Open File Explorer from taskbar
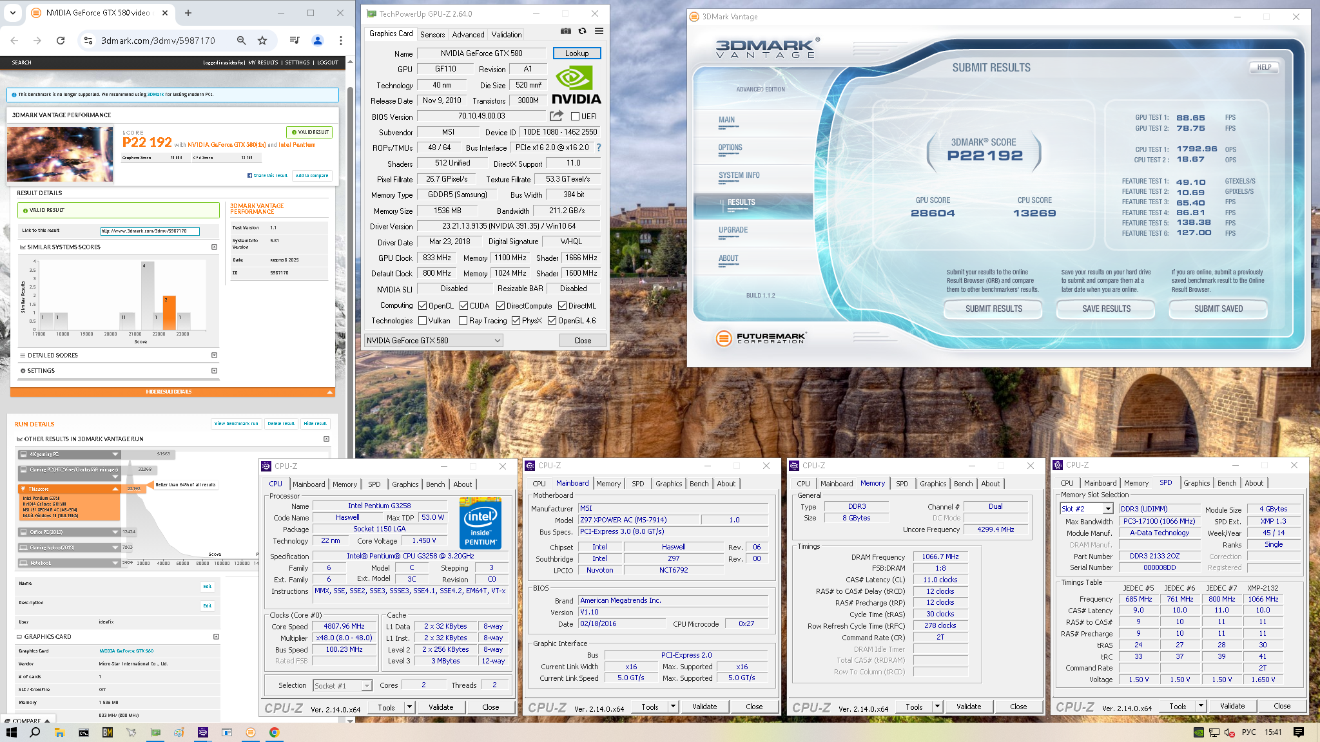 pyautogui.click(x=59, y=732)
